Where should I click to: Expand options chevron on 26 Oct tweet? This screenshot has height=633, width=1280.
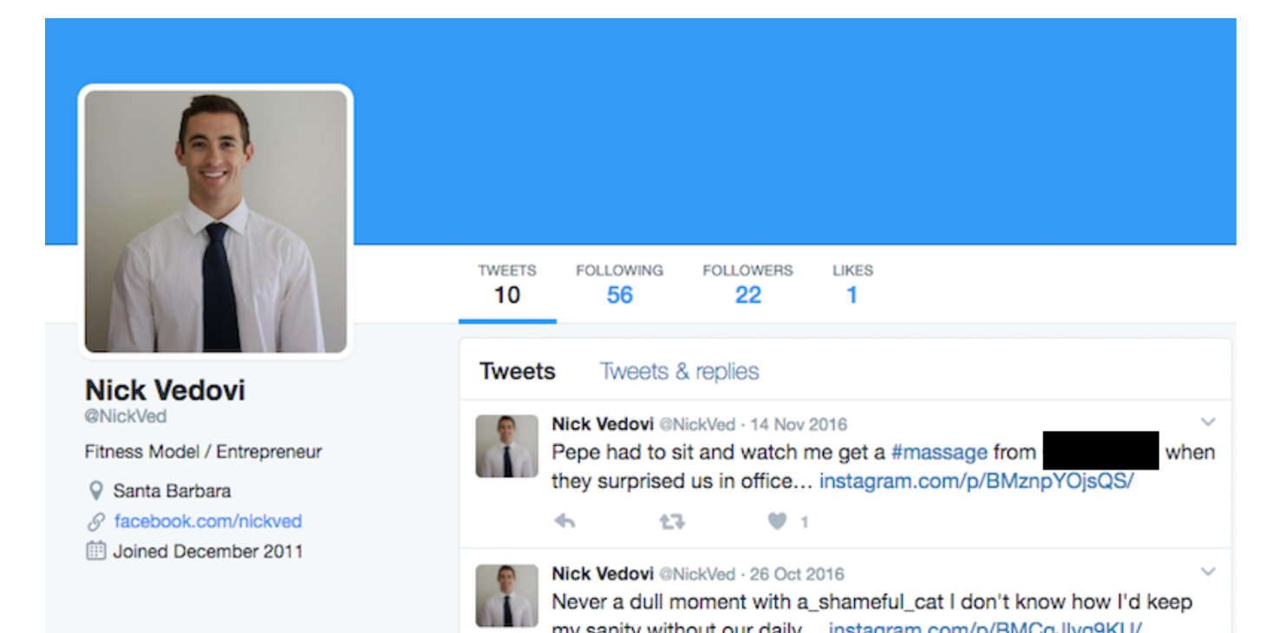pyautogui.click(x=1208, y=571)
